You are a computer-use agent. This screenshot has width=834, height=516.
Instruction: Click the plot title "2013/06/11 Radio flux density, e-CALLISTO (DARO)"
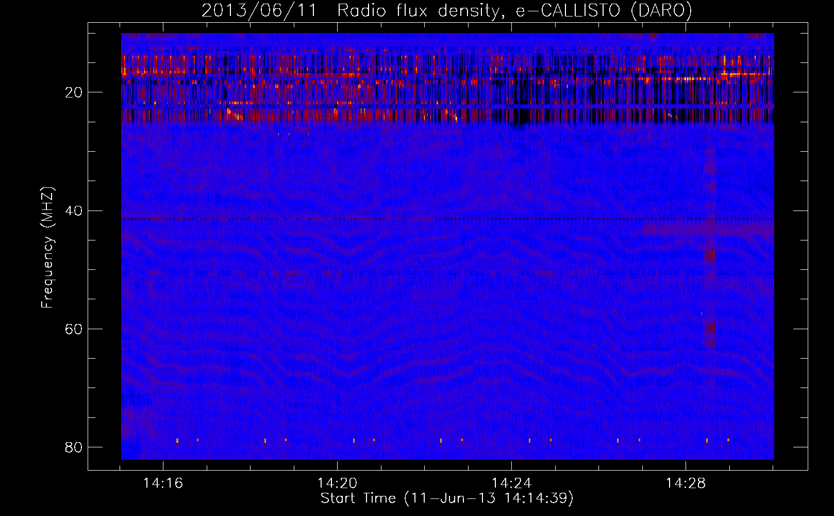[x=446, y=10]
